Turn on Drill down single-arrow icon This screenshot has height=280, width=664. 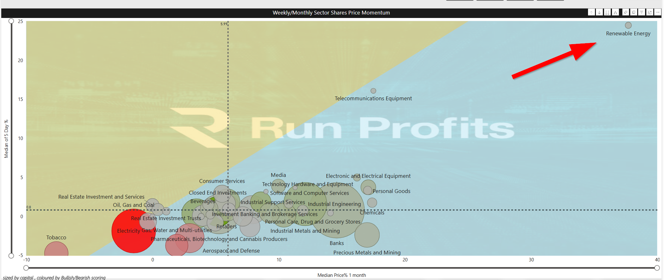coord(599,12)
